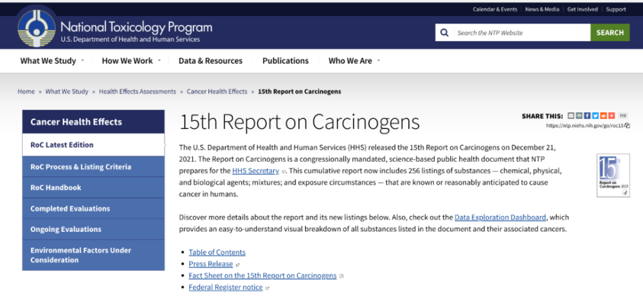Click the 15th Report on Carcinogens breadcrumb
The image size is (643, 296).
tap(300, 91)
